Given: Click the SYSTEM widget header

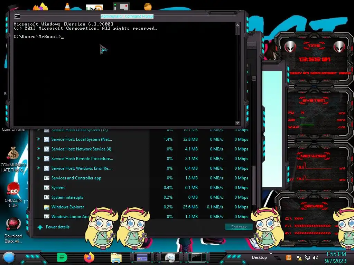Looking at the screenshot, I should coord(314,100).
